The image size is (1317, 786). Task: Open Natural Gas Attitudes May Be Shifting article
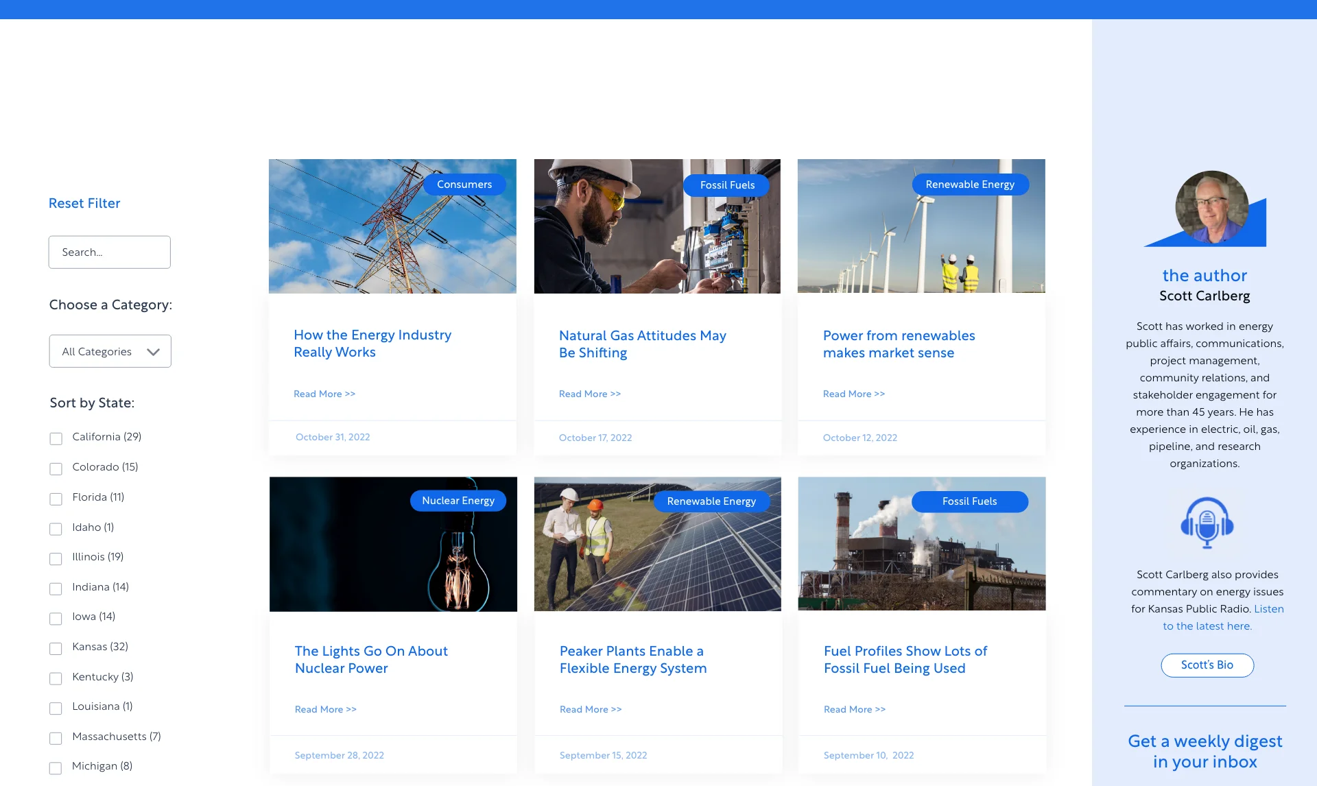click(x=642, y=344)
